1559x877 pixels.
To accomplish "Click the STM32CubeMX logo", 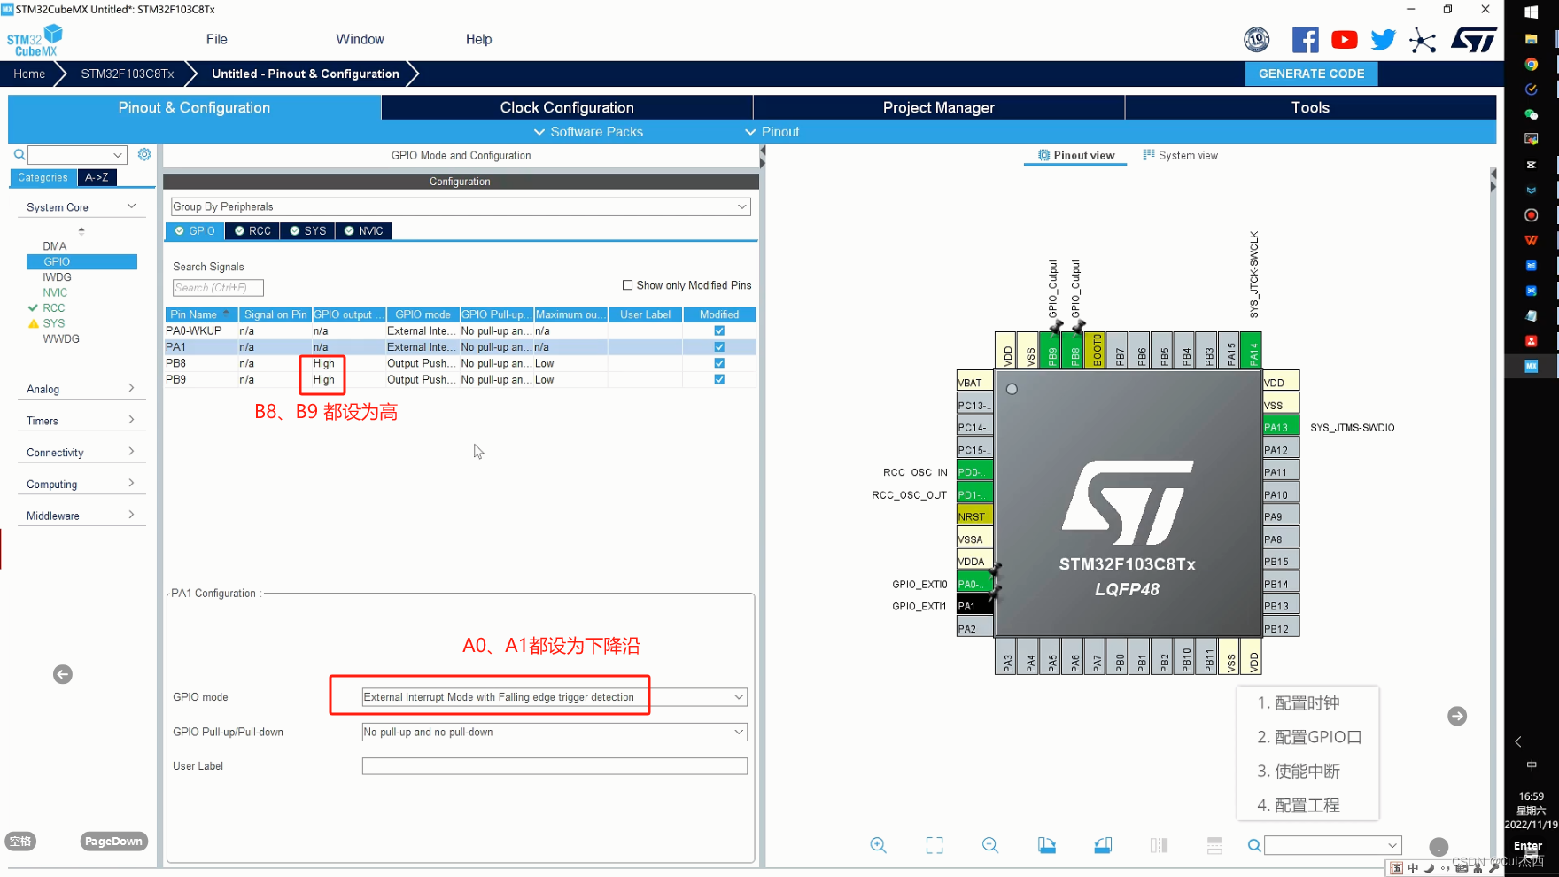I will tap(35, 41).
